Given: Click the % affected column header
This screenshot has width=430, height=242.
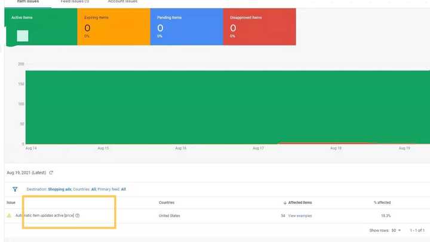Looking at the screenshot, I should pos(382,203).
